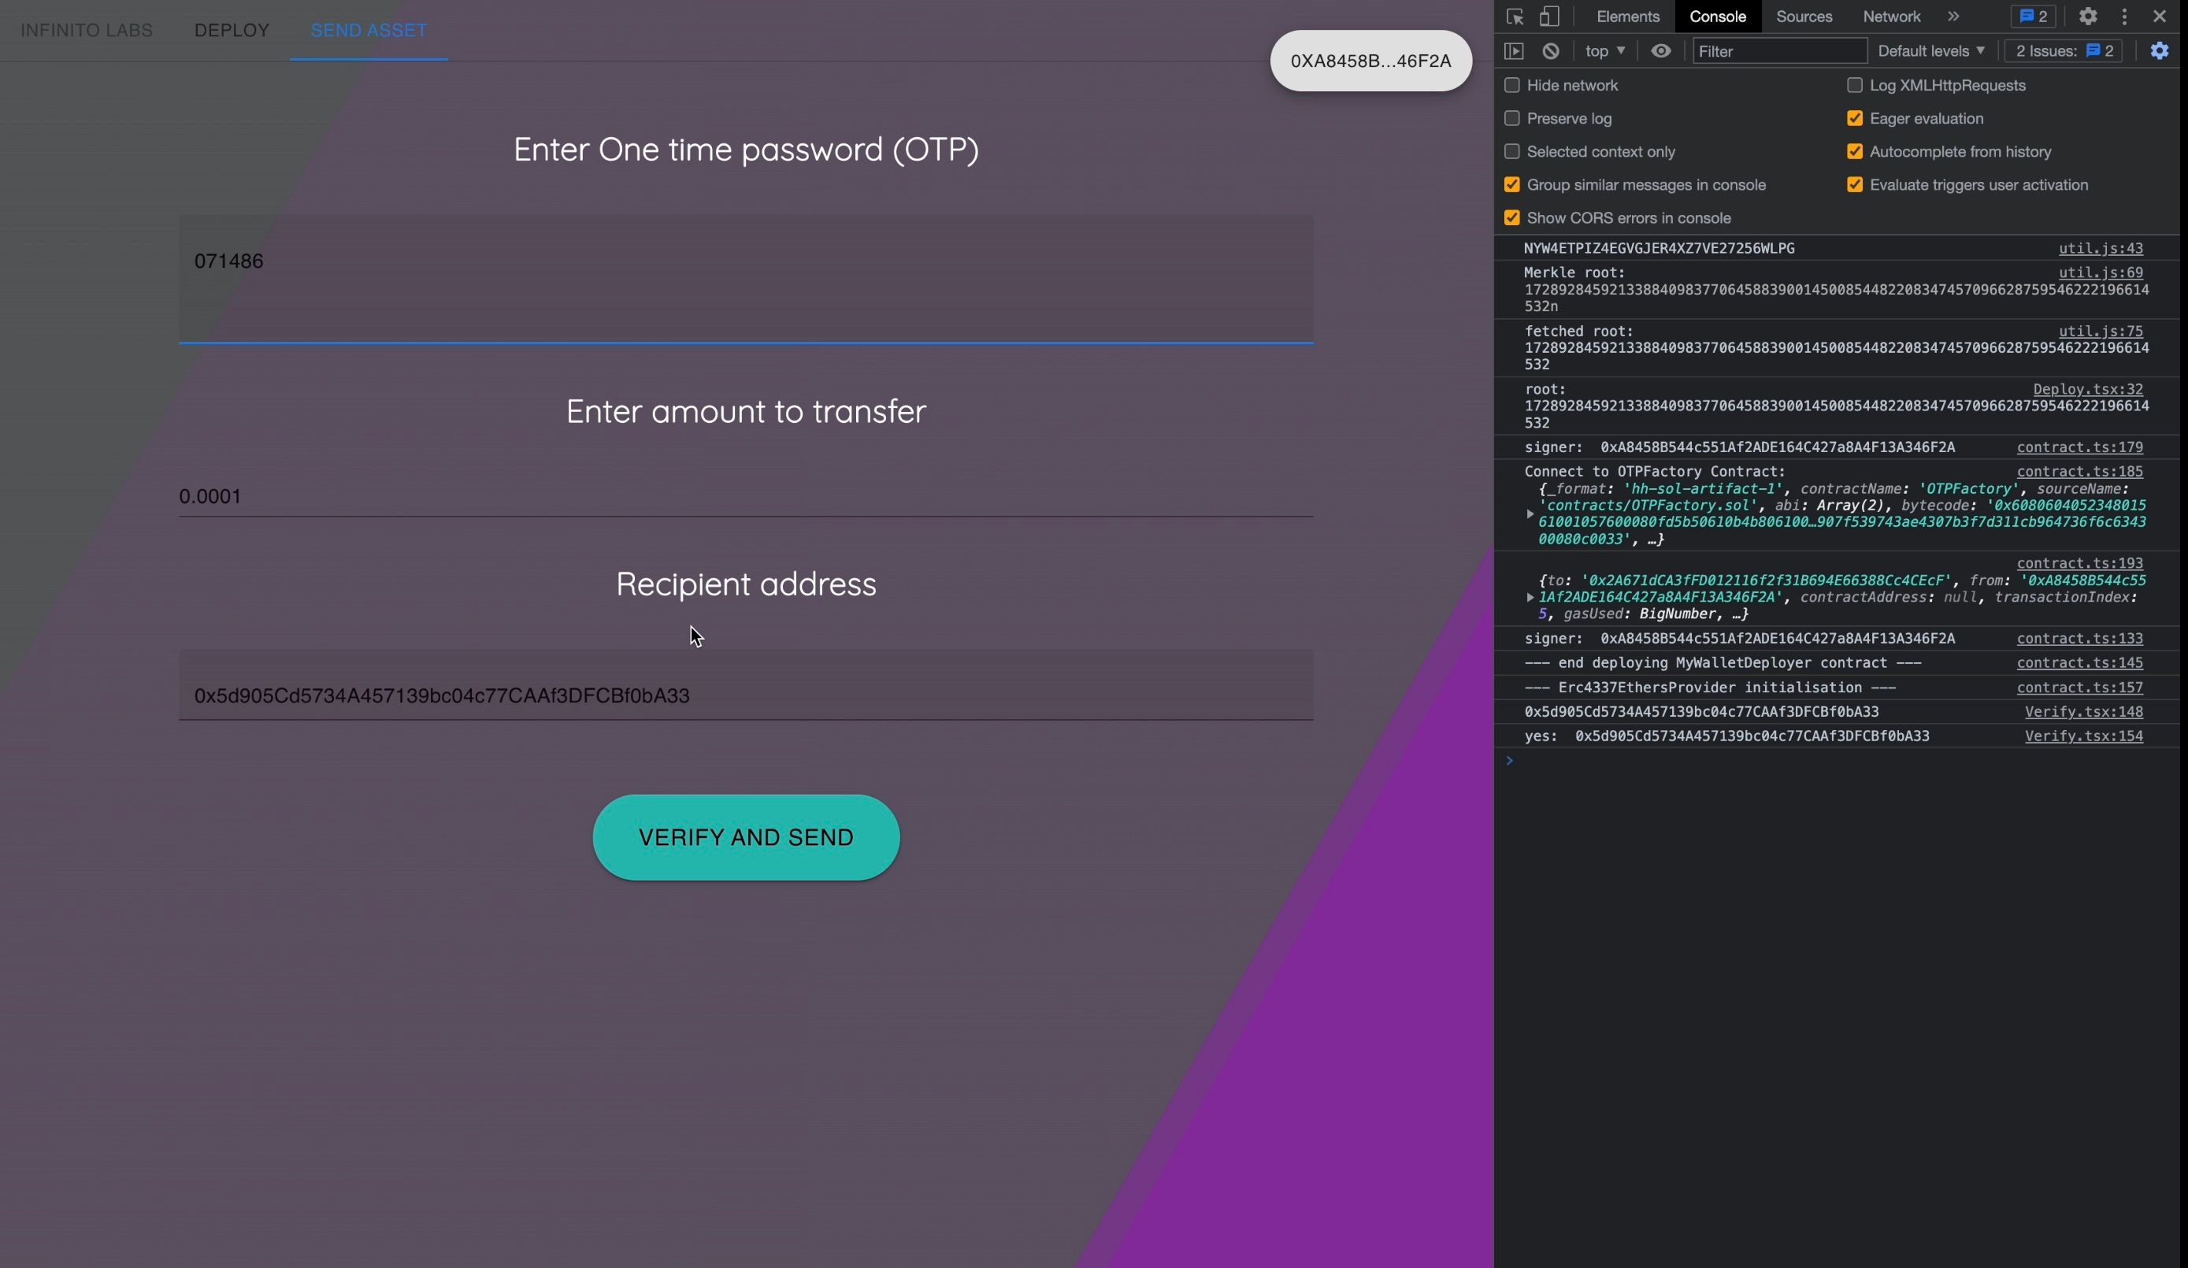Viewport: 2188px width, 1268px height.
Task: Select the Erc4337EthersProvider initialisation log line
Action: click(x=1711, y=688)
